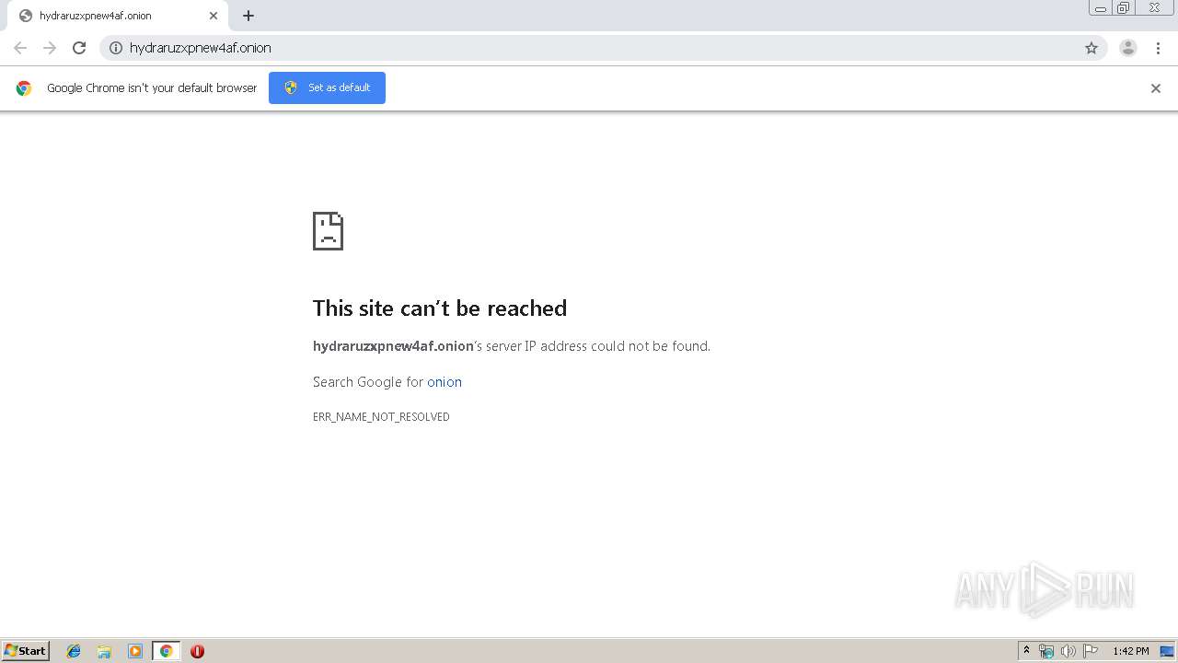
Task: Select the hydraruzxpnew4af.onion tab
Action: click(118, 16)
